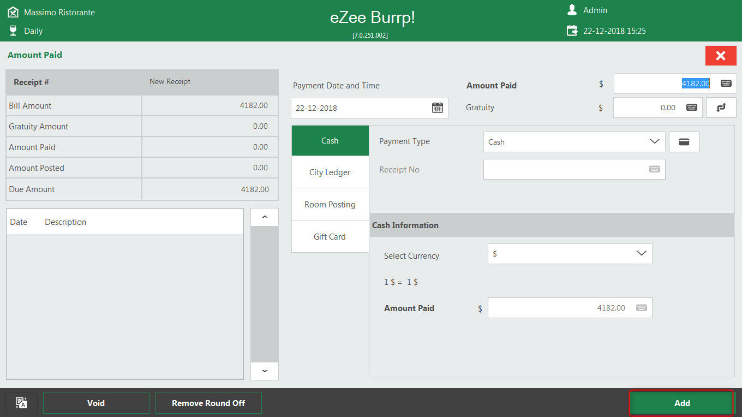Viewport: 742px width, 417px height.
Task: Click the Date column header
Action: click(x=19, y=222)
